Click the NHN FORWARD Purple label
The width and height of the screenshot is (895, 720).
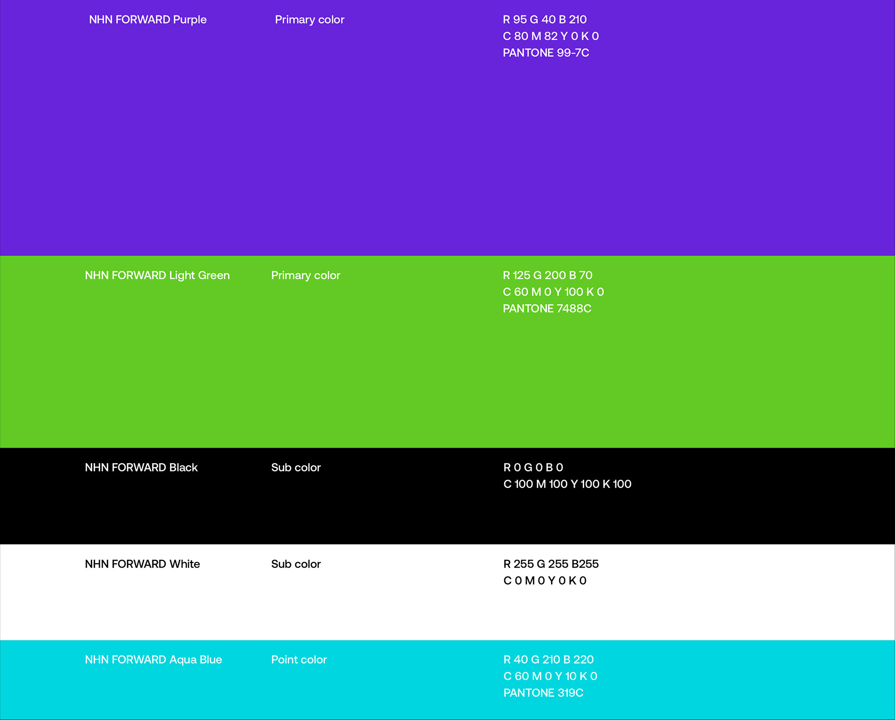coord(147,20)
